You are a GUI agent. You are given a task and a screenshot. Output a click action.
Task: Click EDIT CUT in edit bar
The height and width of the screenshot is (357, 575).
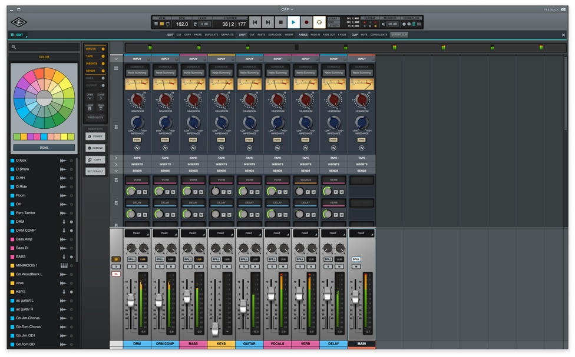[x=179, y=35]
